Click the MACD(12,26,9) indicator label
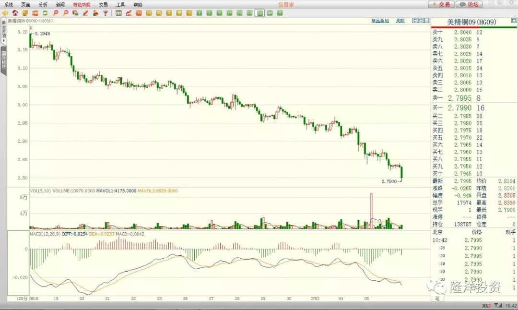The image size is (518, 310). coord(45,234)
